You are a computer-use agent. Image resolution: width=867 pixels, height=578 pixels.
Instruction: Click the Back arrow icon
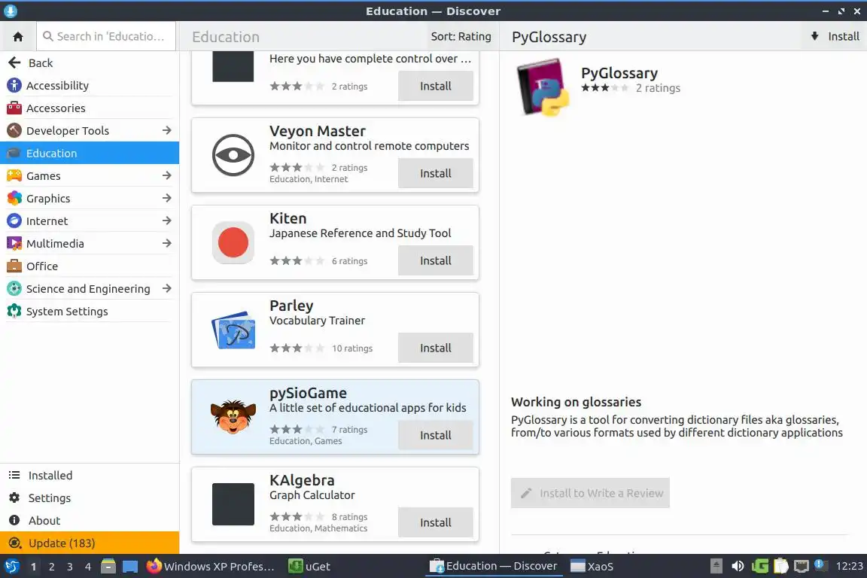click(x=14, y=62)
